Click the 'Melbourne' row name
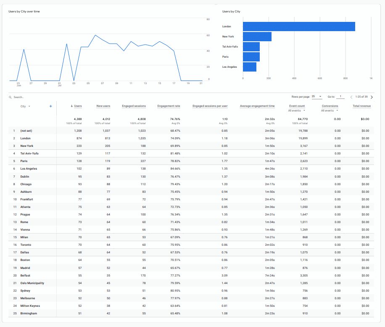385x327 pixels. [27, 298]
